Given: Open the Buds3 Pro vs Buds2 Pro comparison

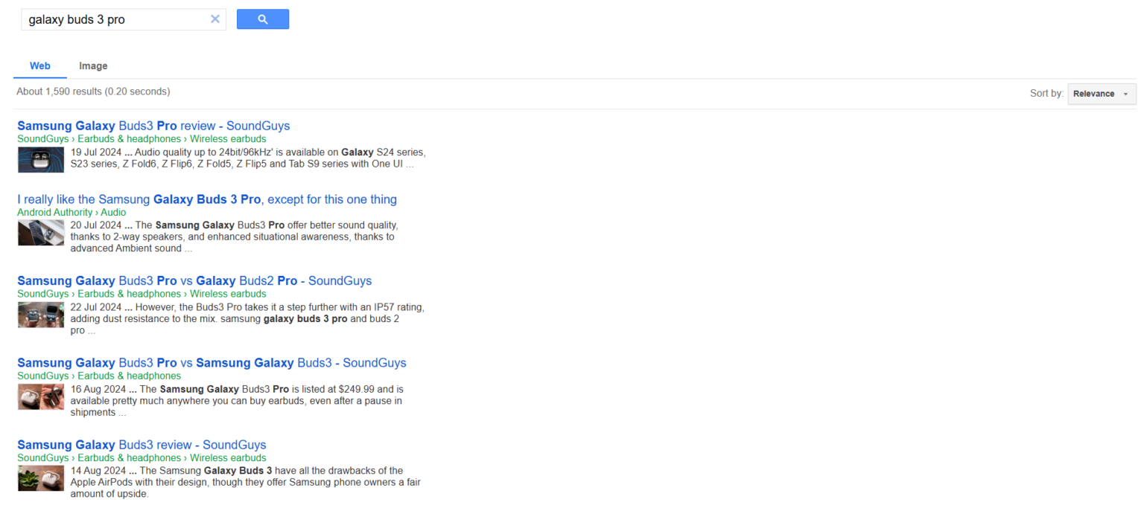Looking at the screenshot, I should (x=194, y=280).
